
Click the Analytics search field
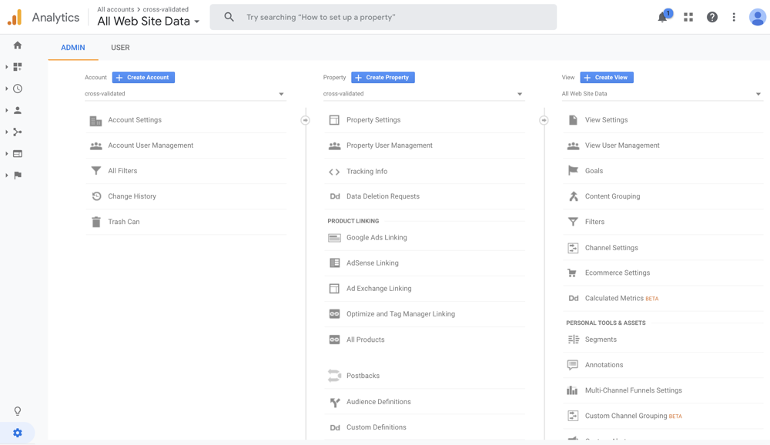[x=393, y=17]
